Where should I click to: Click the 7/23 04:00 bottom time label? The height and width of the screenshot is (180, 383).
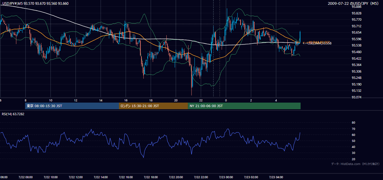pyautogui.click(x=276, y=177)
